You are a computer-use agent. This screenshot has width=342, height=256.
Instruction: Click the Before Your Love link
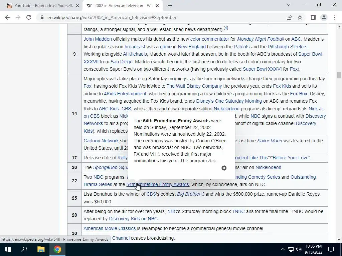click(x=291, y=158)
